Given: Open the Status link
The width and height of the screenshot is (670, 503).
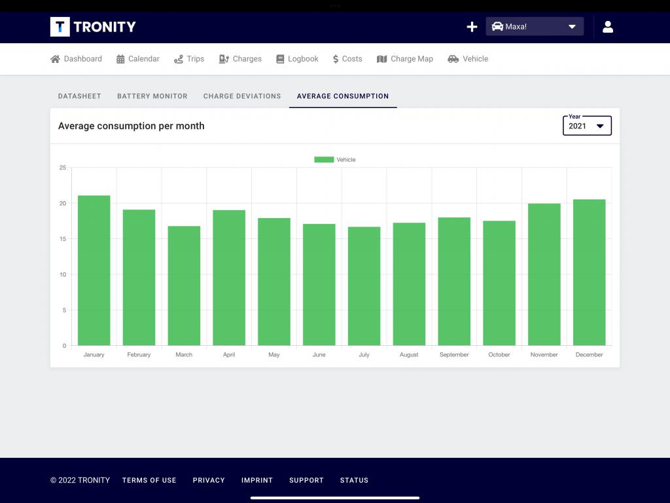Looking at the screenshot, I should click(x=354, y=480).
